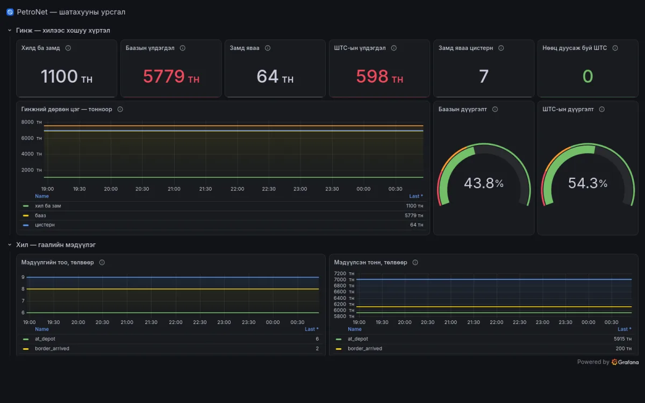Screen dimensions: 645x403
Task: Click the 43.8% gauge in Баазын дүүргэлт
Action: (484, 175)
